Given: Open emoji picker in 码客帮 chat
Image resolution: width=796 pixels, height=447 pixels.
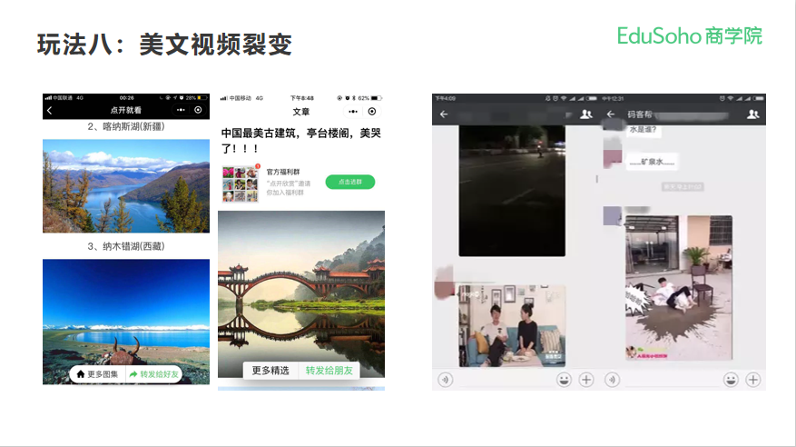Looking at the screenshot, I should (731, 380).
